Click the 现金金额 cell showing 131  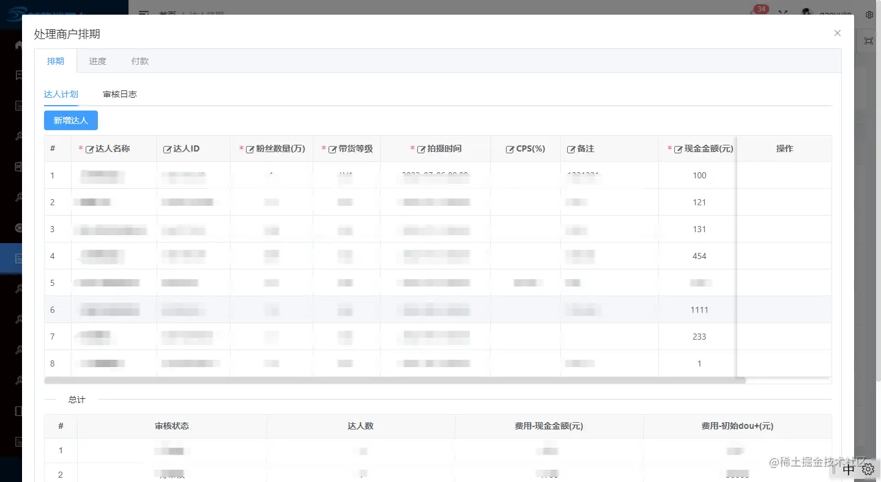[x=699, y=229]
